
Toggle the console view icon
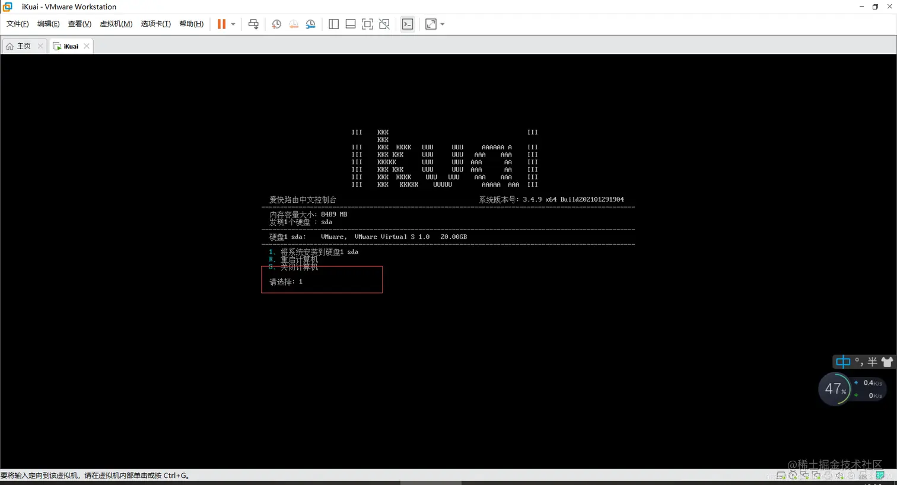tap(408, 24)
